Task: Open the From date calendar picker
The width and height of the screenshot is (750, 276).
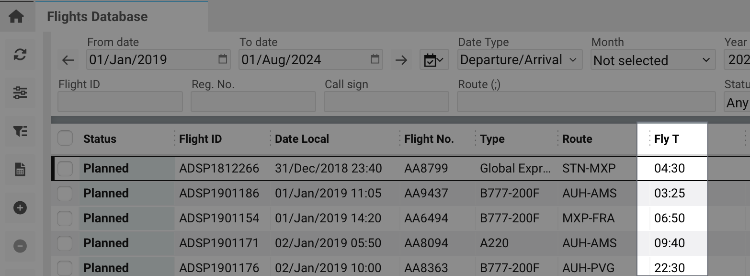Action: [223, 59]
